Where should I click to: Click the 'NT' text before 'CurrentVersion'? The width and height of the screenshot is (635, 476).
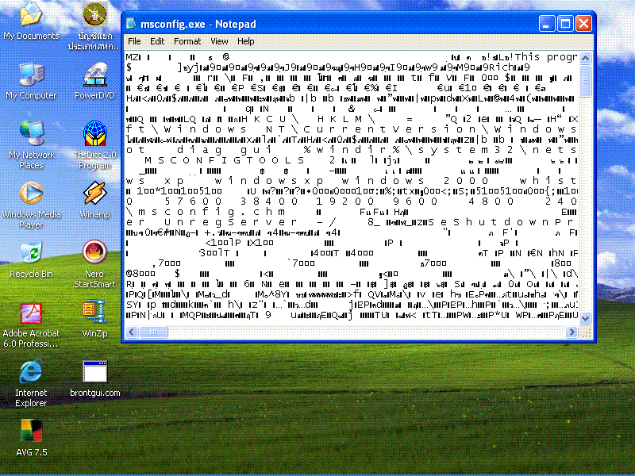[x=275, y=129]
